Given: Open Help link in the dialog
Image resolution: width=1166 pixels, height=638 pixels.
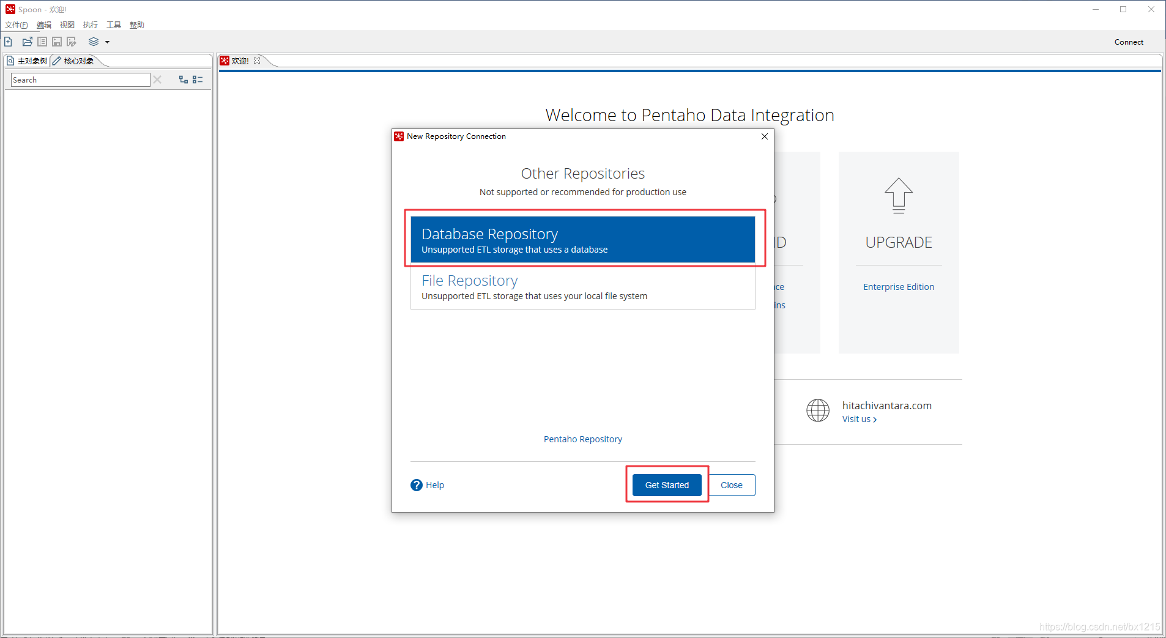Looking at the screenshot, I should click(x=435, y=485).
